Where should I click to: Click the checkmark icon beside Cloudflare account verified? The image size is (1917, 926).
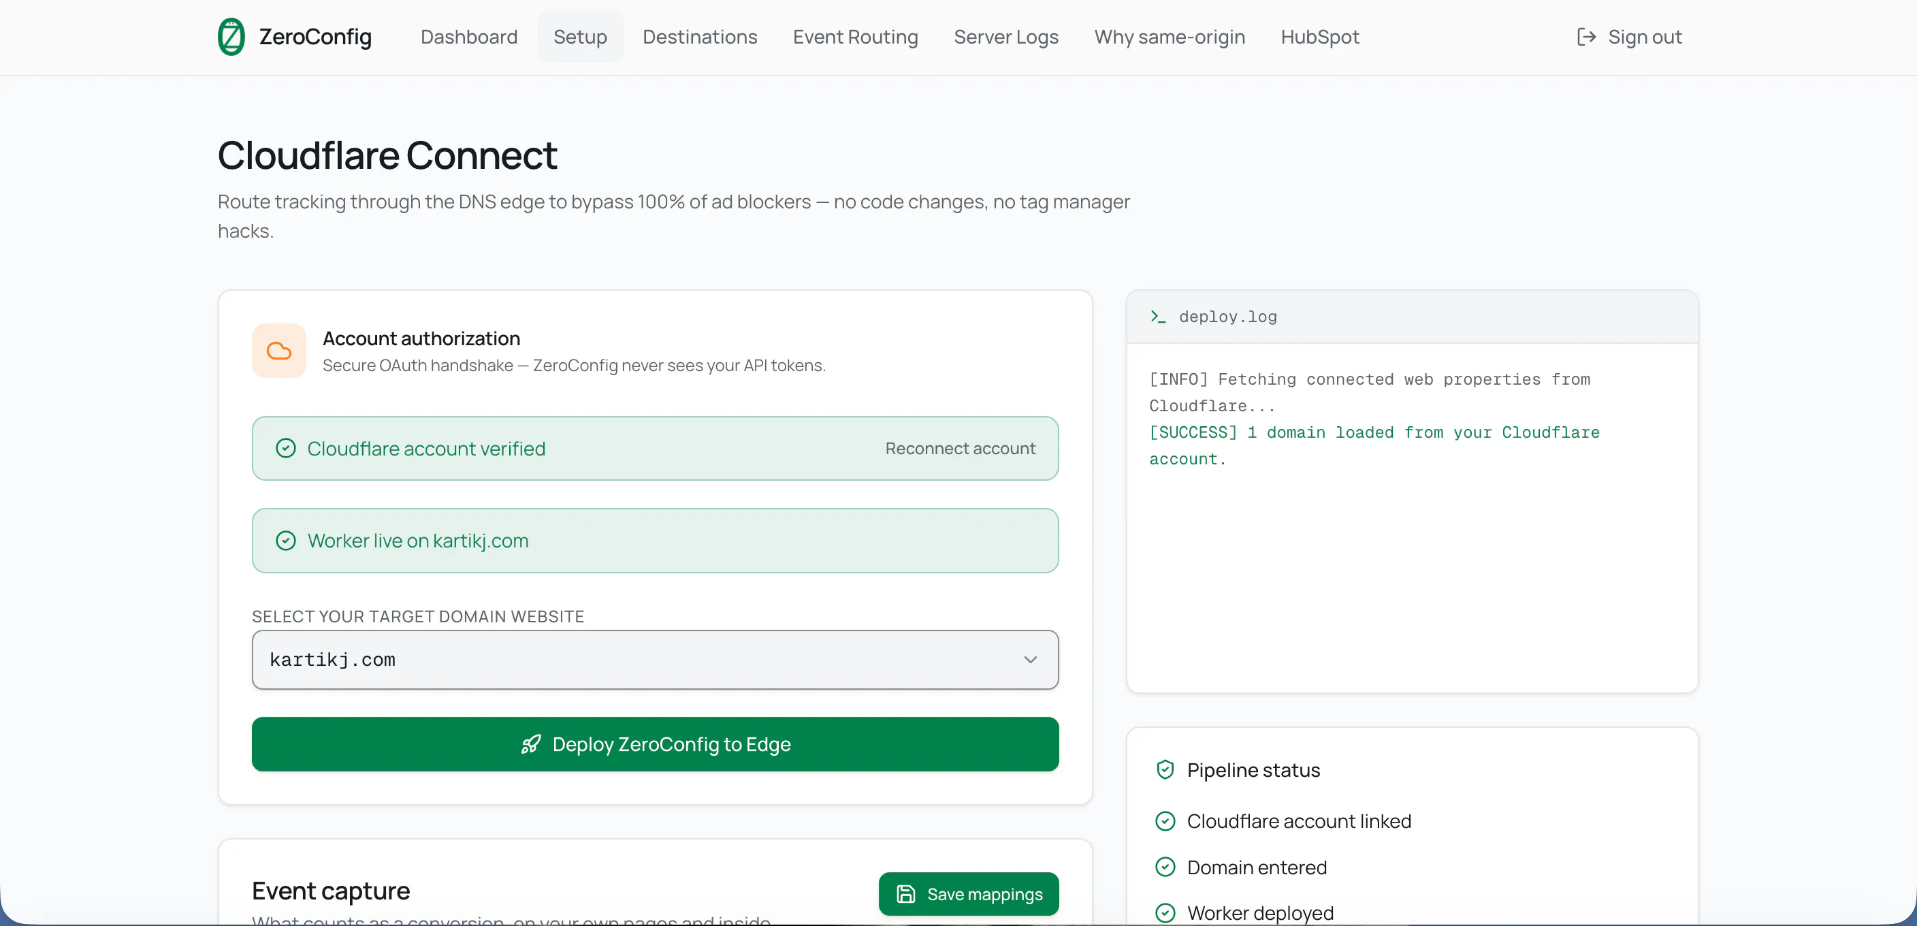286,448
